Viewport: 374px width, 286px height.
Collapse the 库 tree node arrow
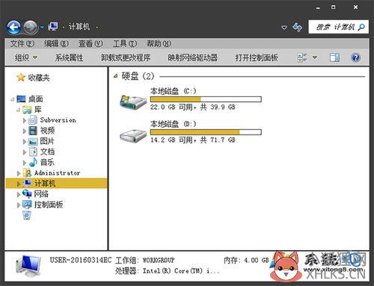18,110
